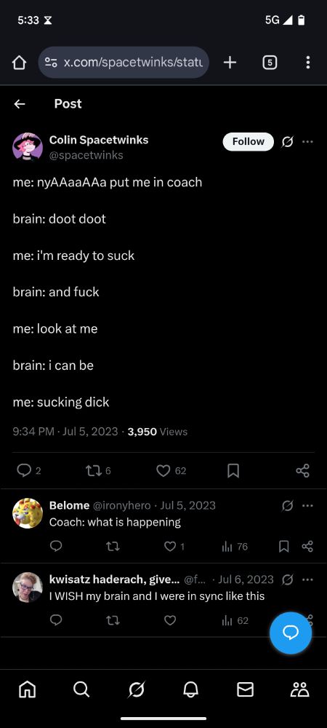Open Communities icon in bottom bar
327x728 pixels.
[x=299, y=690]
